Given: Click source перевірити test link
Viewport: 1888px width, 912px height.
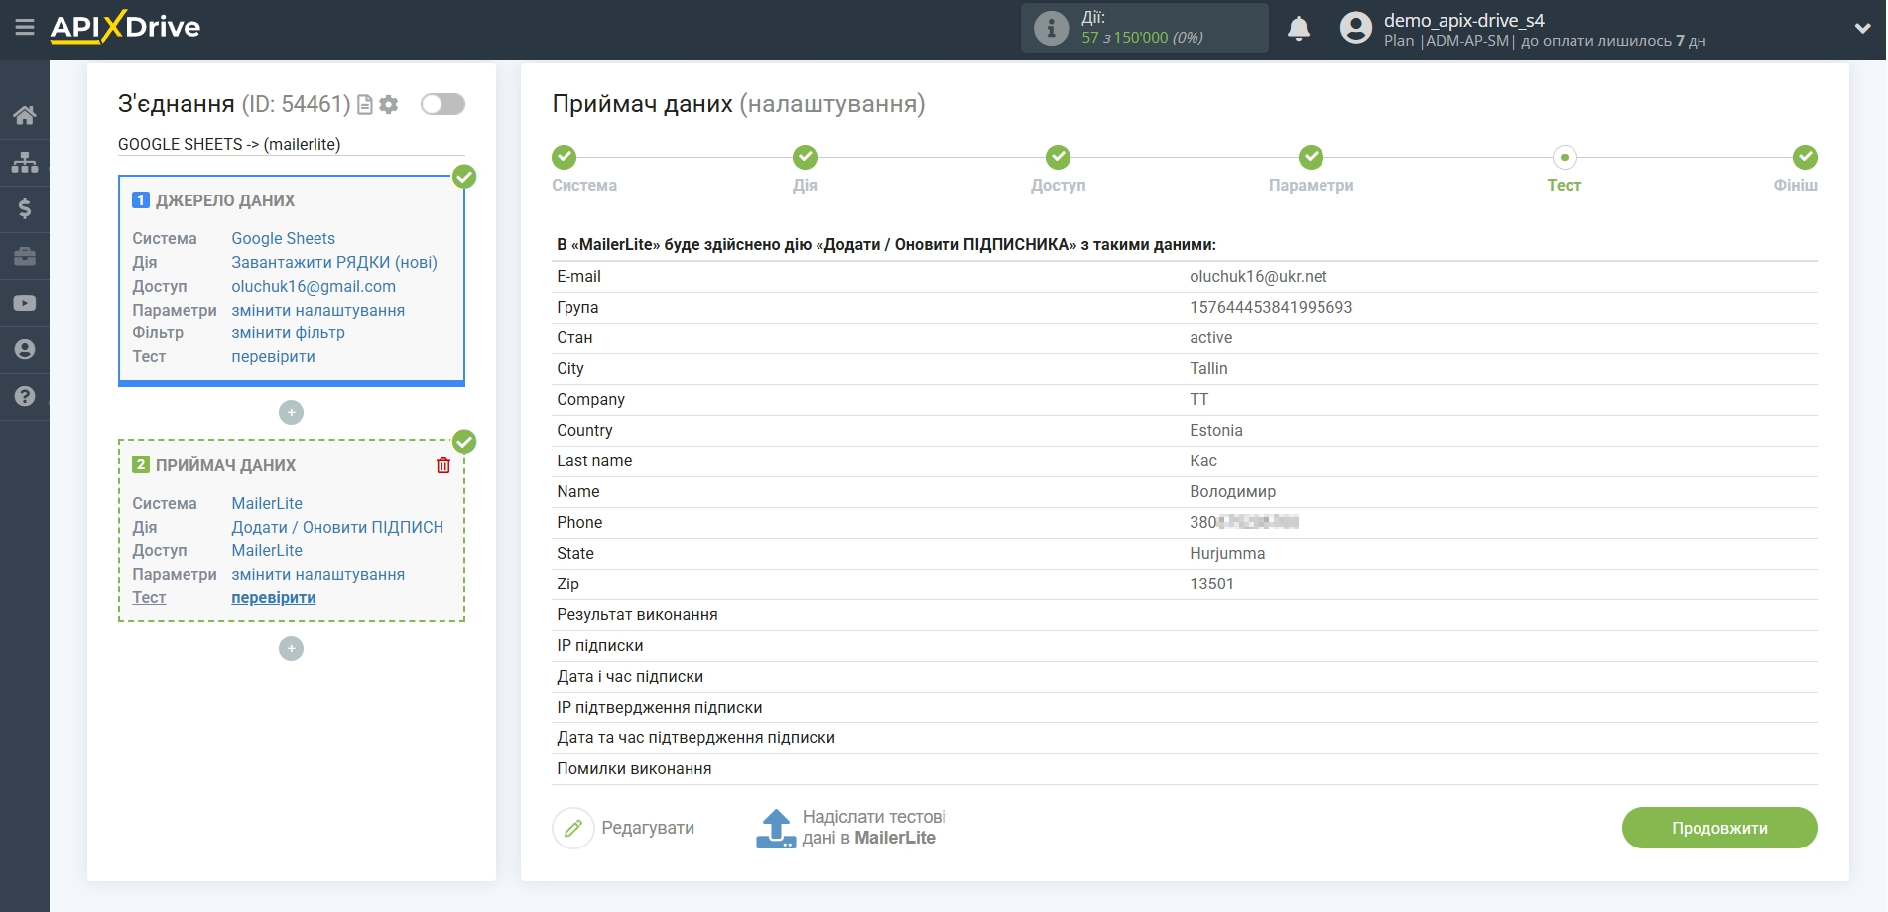Looking at the screenshot, I should coord(273,356).
